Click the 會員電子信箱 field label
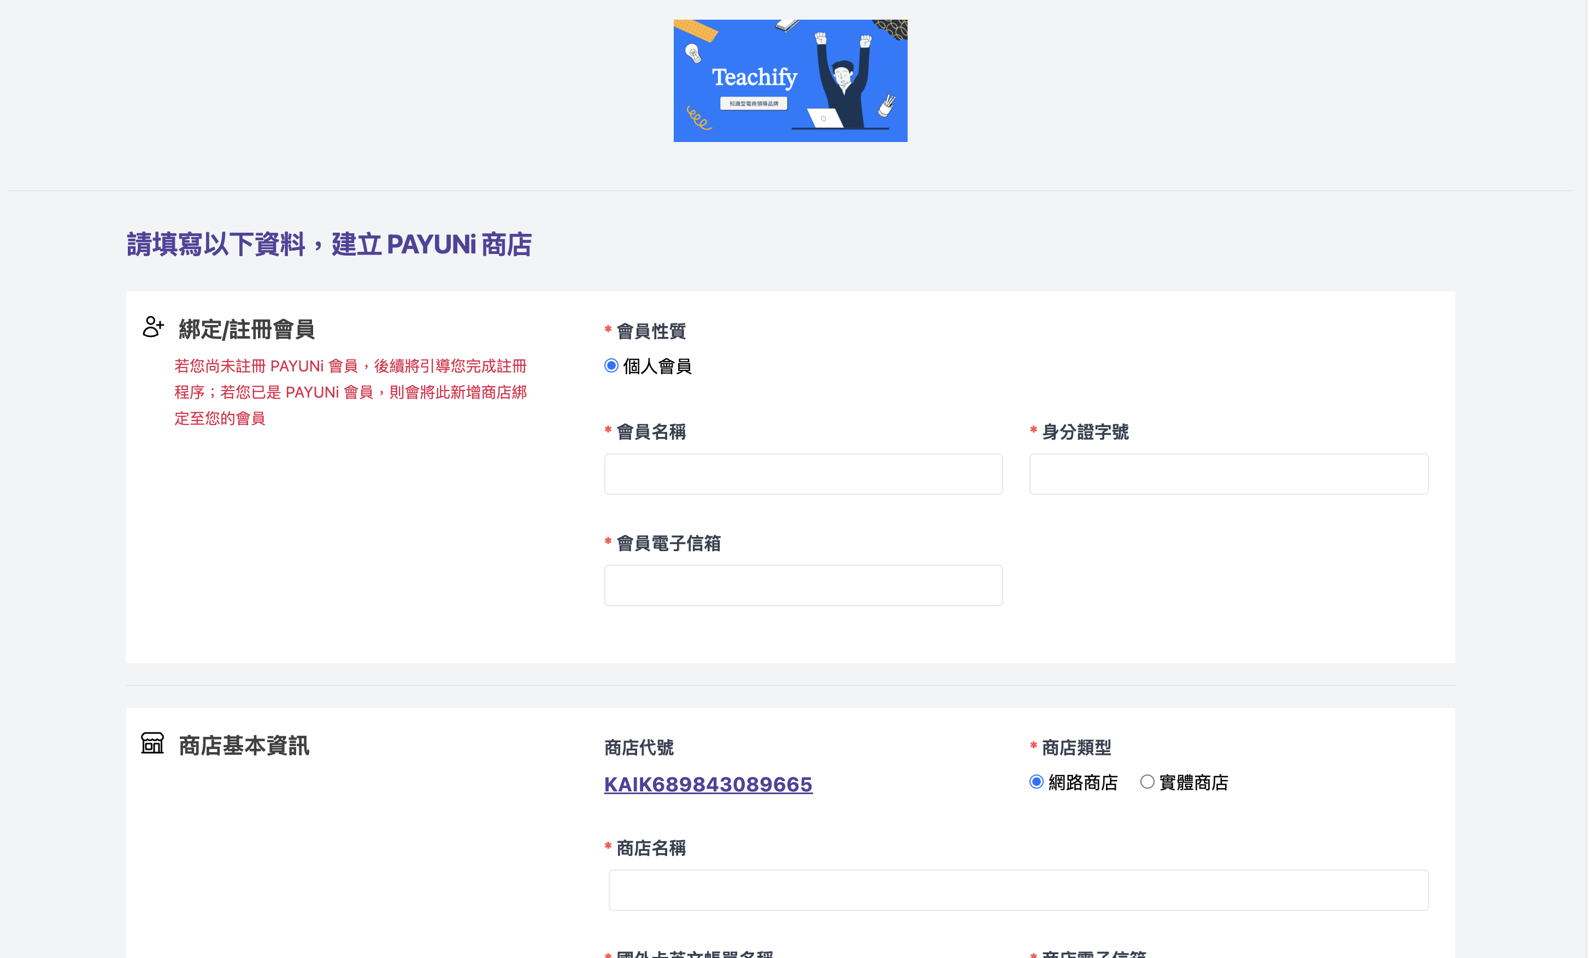Viewport: 1589px width, 958px height. 668,543
